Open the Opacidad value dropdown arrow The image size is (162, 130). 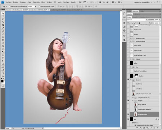tap(159, 19)
